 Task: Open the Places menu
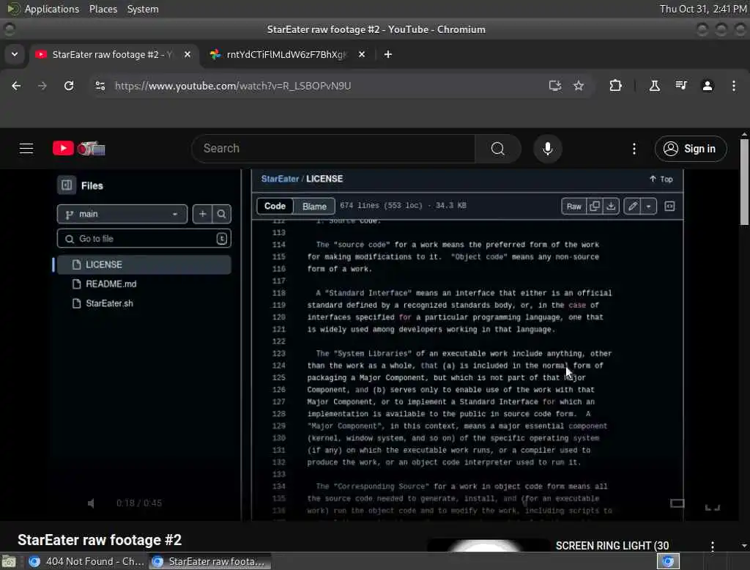[x=103, y=9]
